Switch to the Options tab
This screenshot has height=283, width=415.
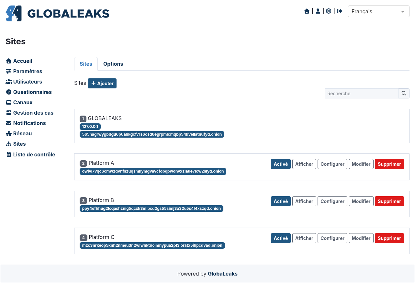(x=113, y=64)
